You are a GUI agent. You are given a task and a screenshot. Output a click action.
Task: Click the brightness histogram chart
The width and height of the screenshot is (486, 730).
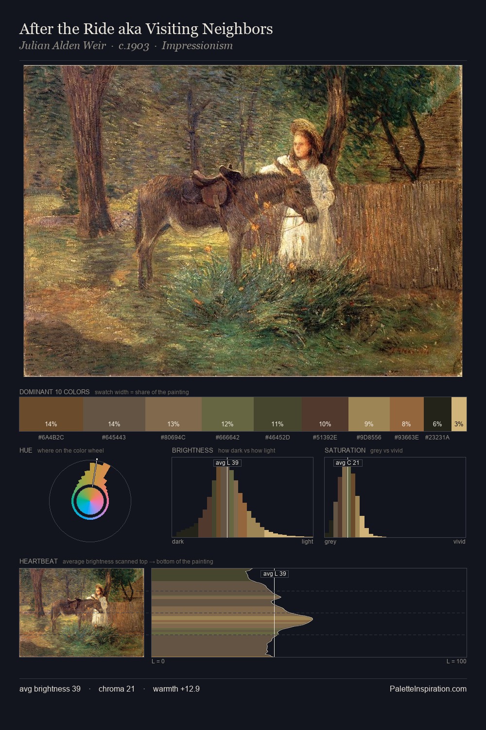243,497
